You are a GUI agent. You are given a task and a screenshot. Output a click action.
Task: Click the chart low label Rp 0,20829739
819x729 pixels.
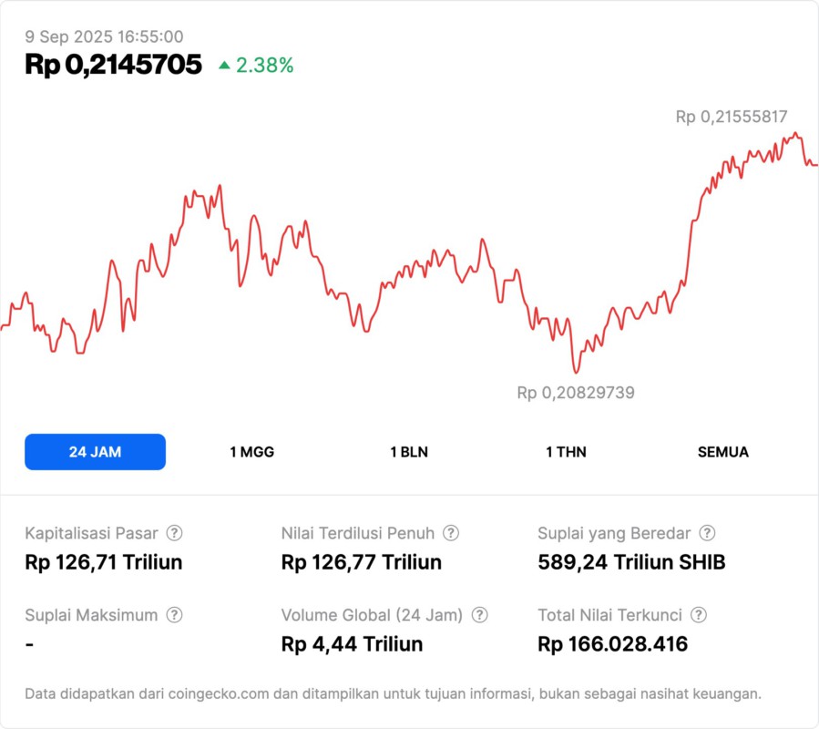pyautogui.click(x=576, y=393)
